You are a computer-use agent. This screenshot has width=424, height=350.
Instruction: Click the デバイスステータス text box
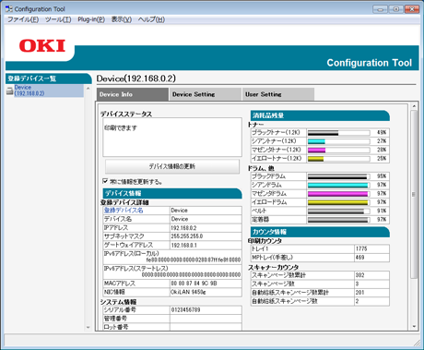coord(172,137)
